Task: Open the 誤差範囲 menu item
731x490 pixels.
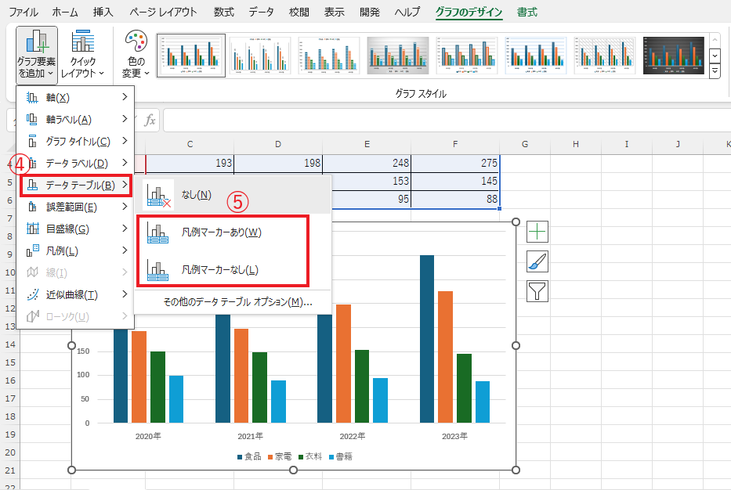Action: point(76,207)
